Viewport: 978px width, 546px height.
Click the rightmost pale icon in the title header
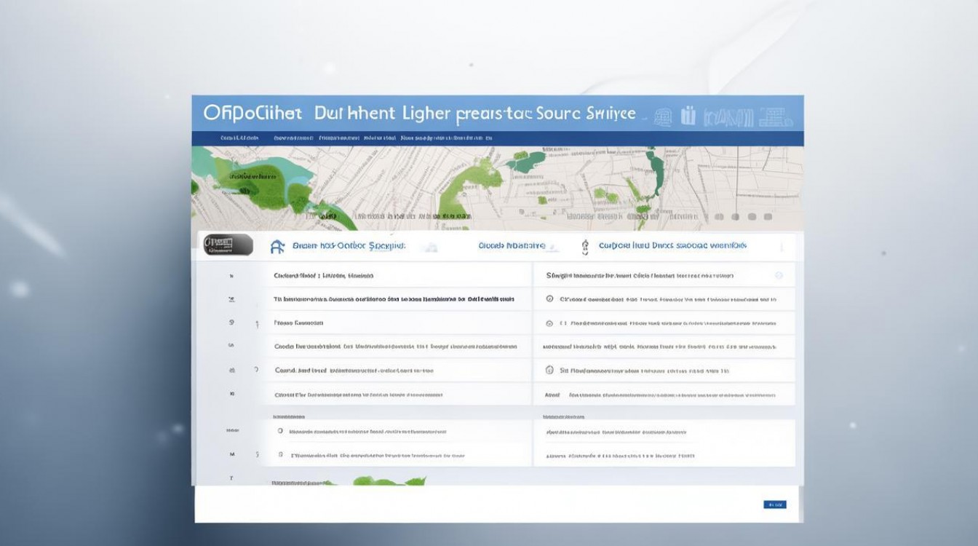(x=774, y=116)
